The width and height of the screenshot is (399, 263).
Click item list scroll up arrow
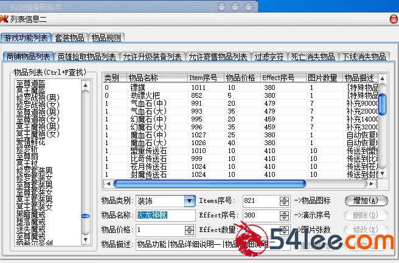pyautogui.click(x=86, y=85)
